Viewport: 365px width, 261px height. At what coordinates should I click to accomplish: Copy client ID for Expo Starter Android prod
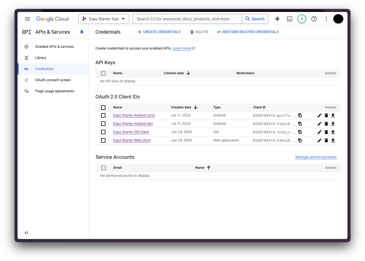coord(300,115)
